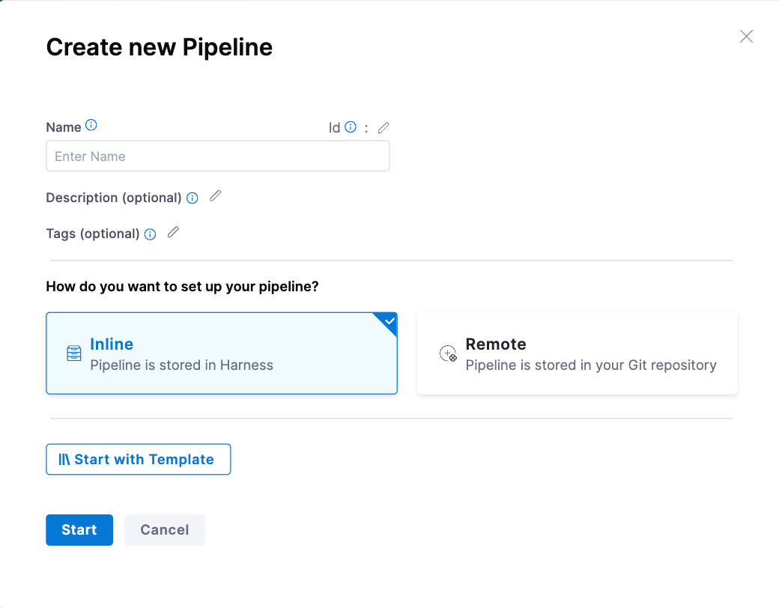Image resolution: width=779 pixels, height=608 pixels.
Task: Click the checkmark on the Inline card
Action: coord(389,321)
